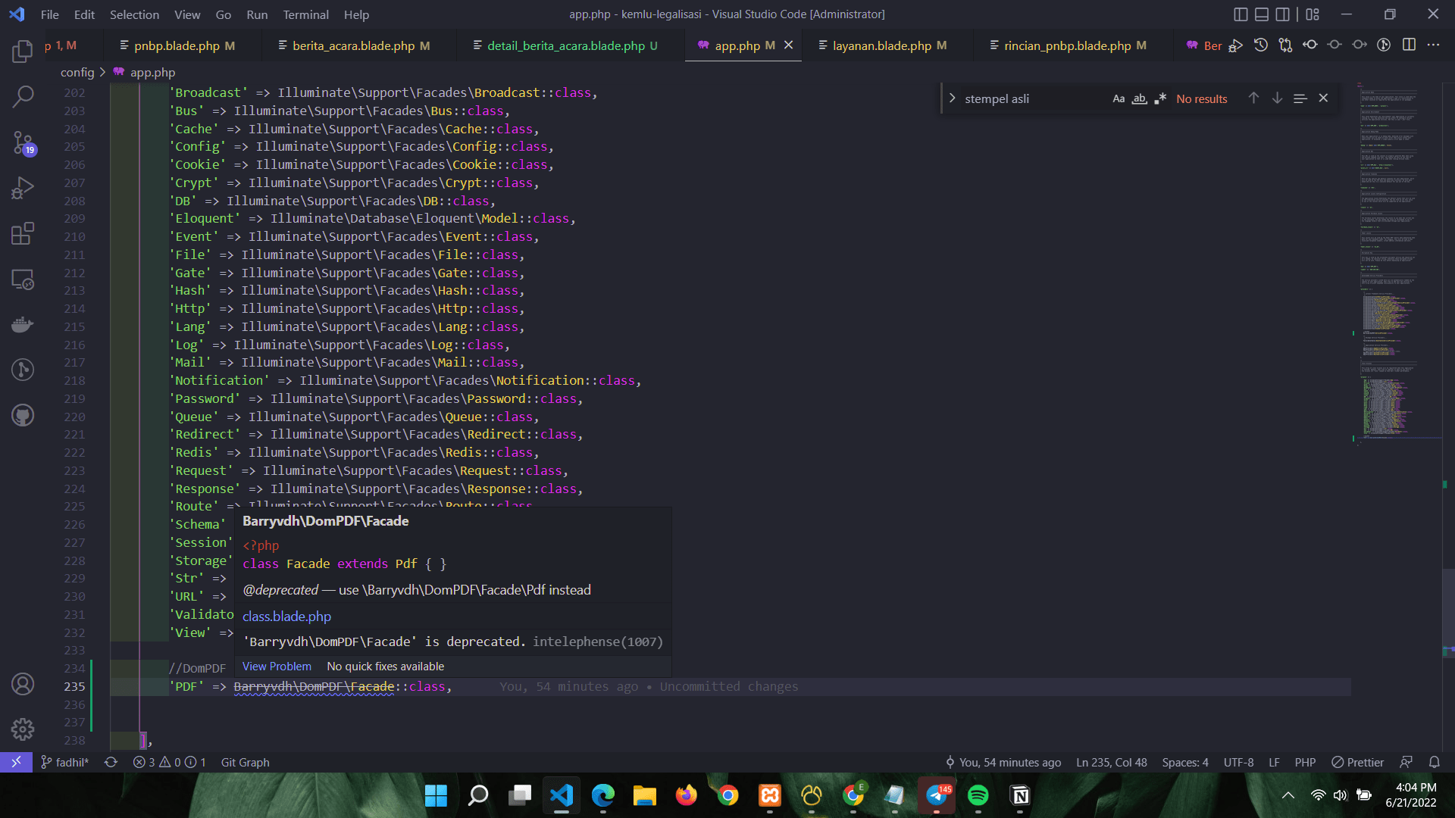Open Remote Explorer in activity bar
The height and width of the screenshot is (818, 1455).
pos(23,279)
